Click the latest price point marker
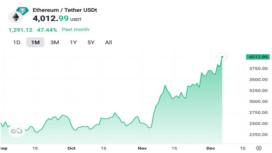 [222, 57]
